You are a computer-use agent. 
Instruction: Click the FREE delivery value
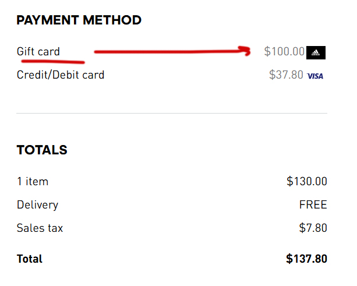point(313,205)
